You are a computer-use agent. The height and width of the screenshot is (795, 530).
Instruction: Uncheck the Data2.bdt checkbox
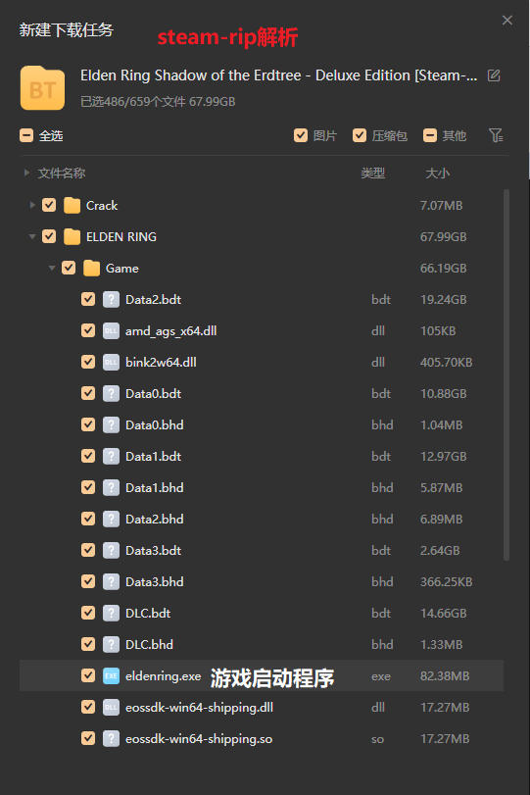click(88, 300)
